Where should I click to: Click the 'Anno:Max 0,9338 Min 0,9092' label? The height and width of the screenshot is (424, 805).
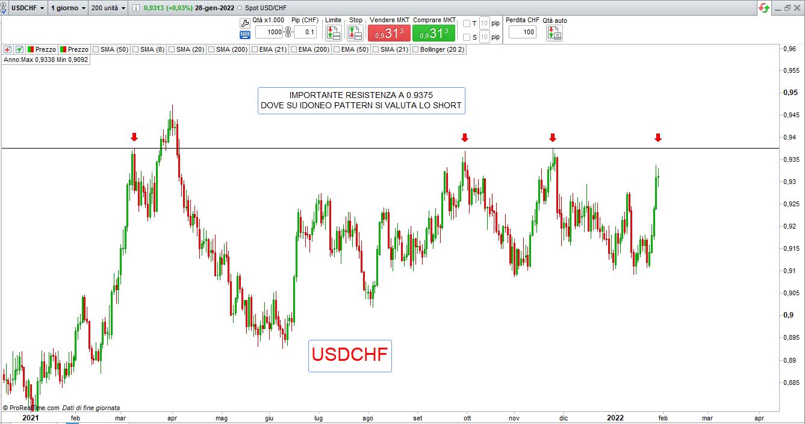[x=46, y=60]
